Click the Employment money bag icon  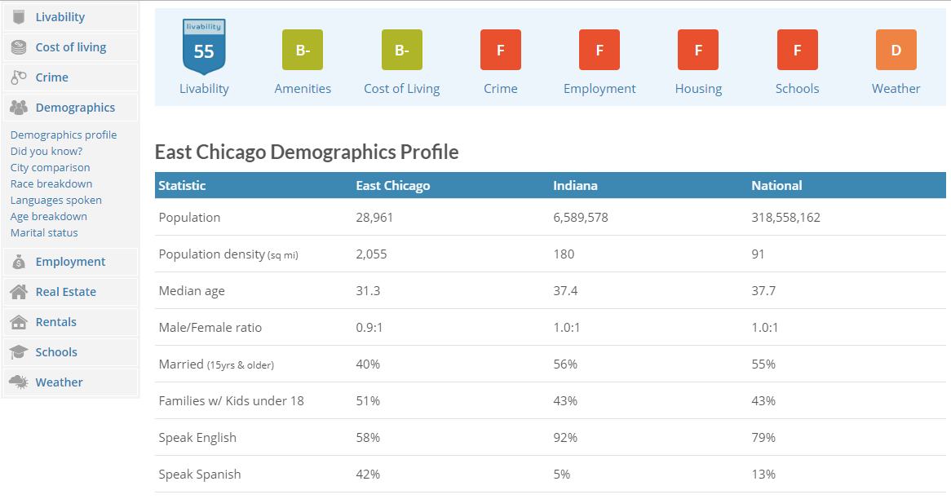tap(19, 262)
